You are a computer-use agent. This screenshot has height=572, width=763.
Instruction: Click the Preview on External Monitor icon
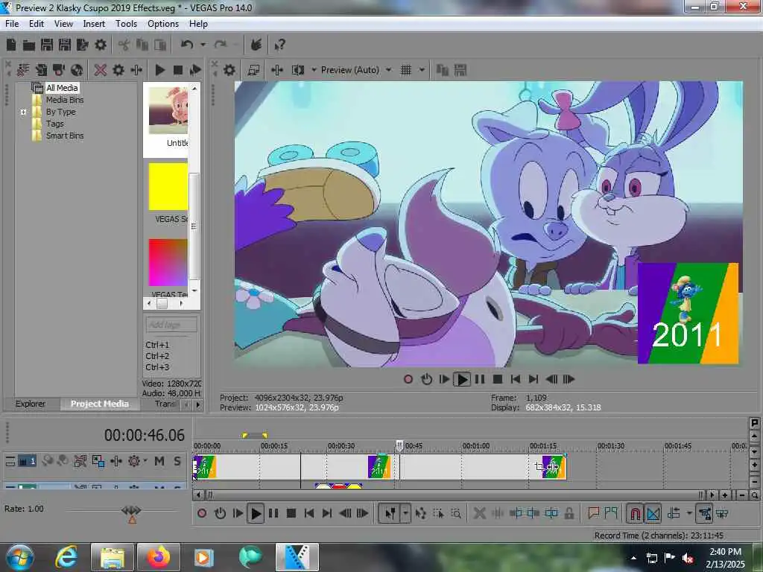[x=253, y=70]
